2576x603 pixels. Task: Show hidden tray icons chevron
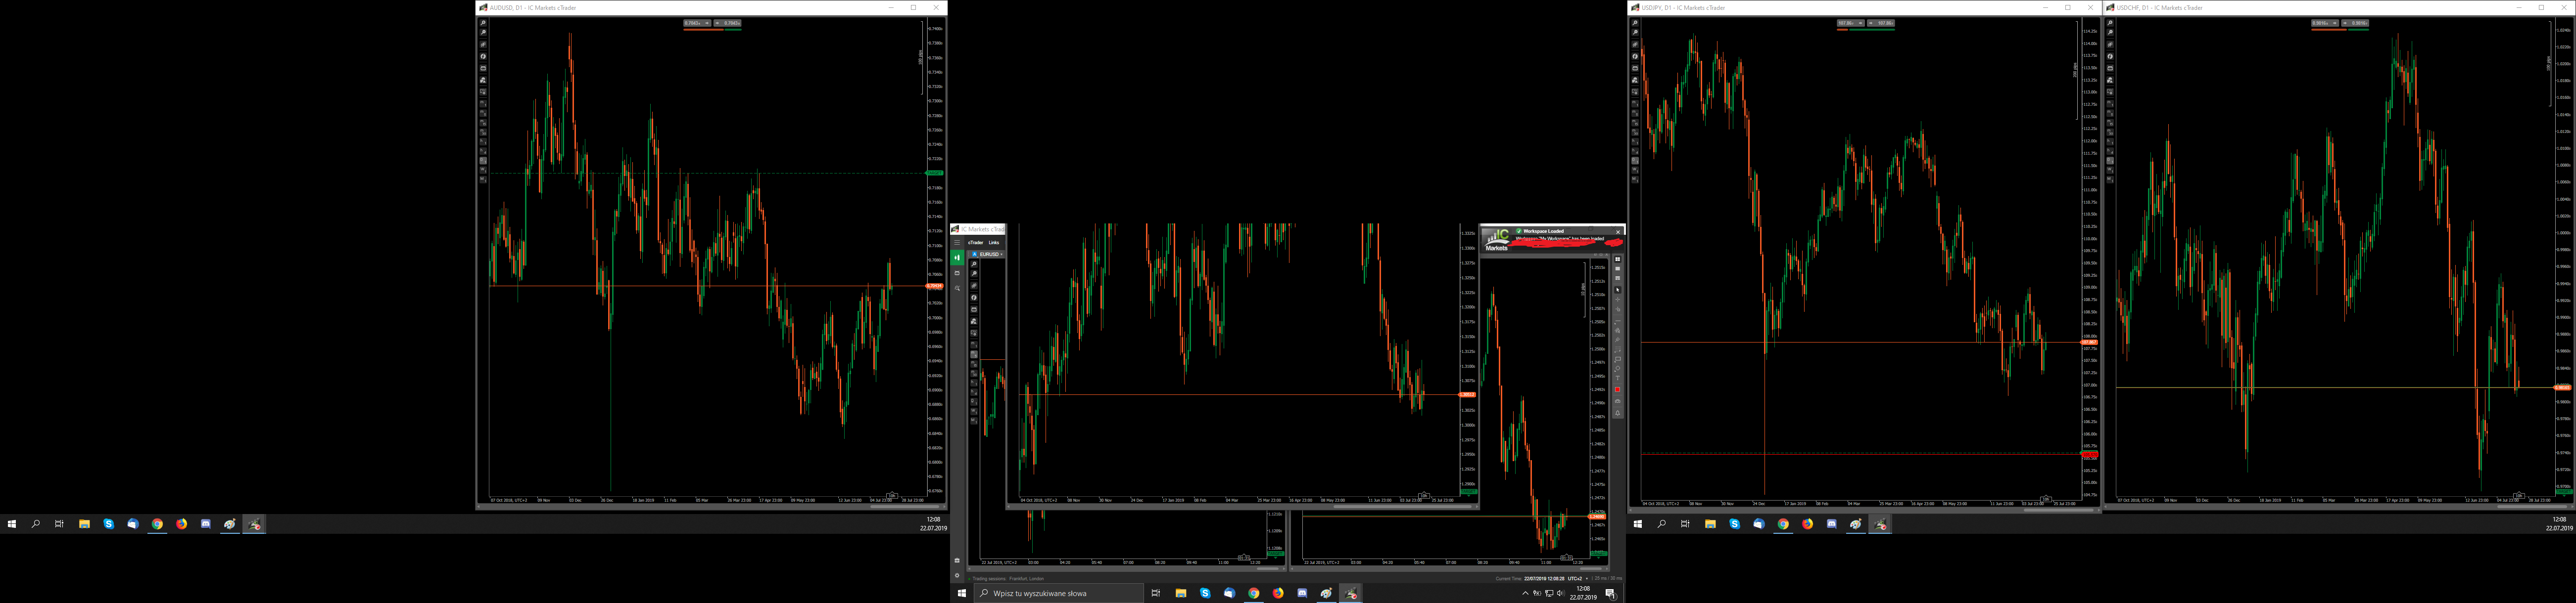click(x=1525, y=593)
